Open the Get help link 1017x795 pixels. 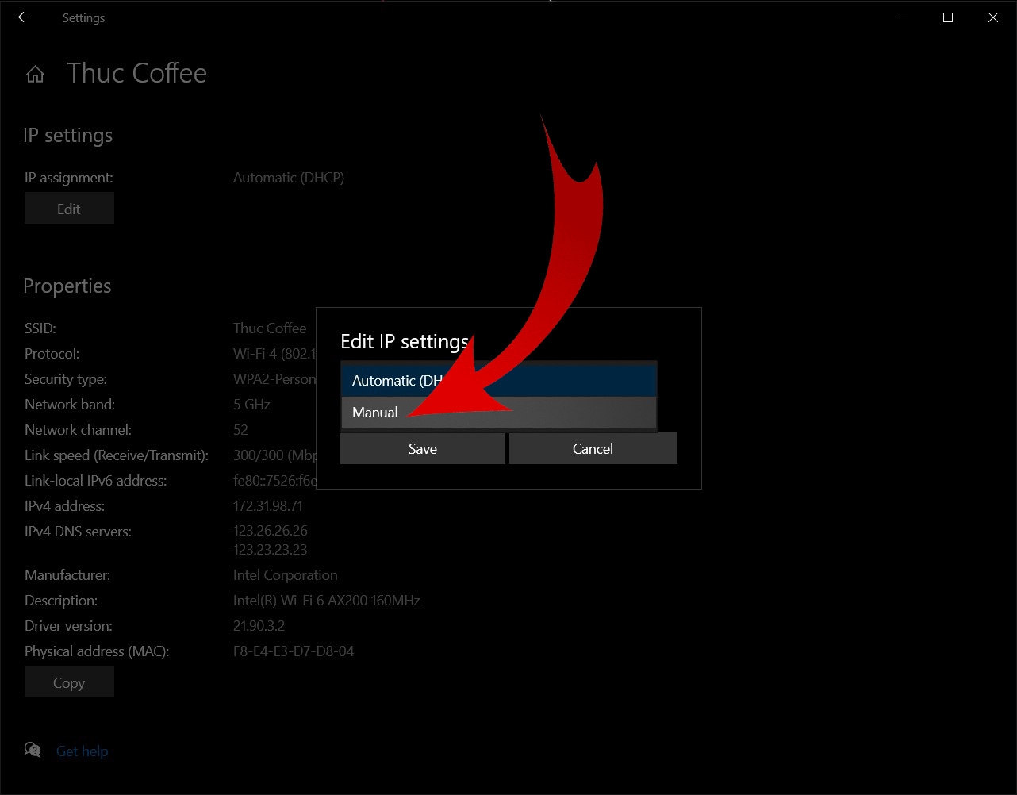(x=82, y=751)
